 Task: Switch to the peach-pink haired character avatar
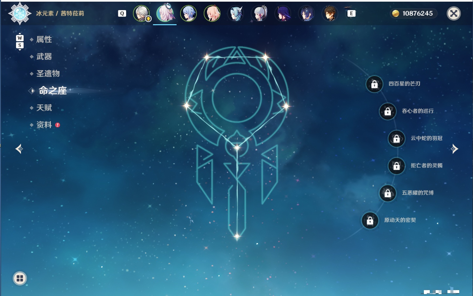coord(212,14)
